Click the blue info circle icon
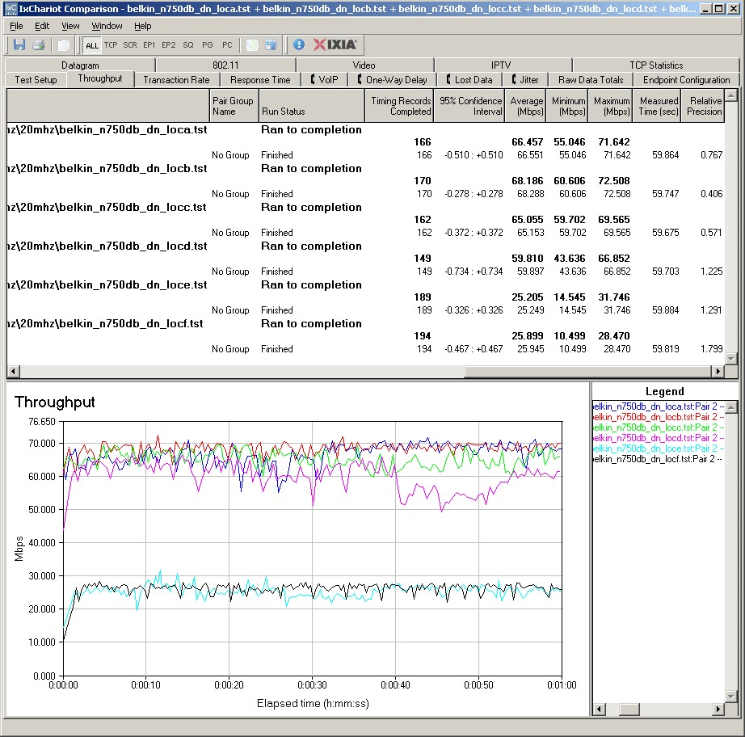This screenshot has height=737, width=745. click(x=298, y=44)
